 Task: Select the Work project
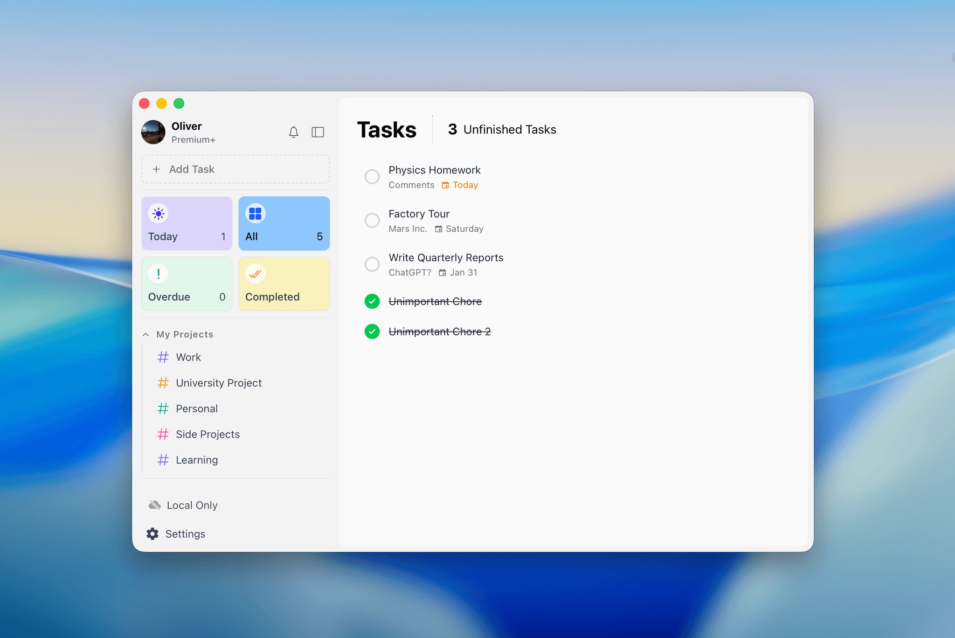(x=188, y=357)
